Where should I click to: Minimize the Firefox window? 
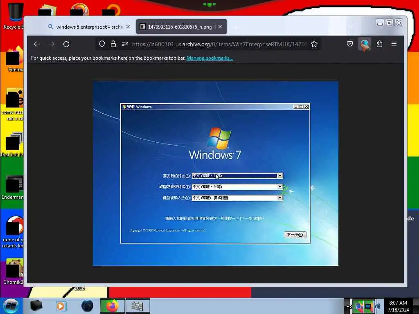[380, 23]
